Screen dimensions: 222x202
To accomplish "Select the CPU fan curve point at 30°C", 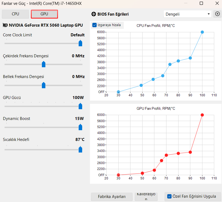I will [x=118, y=92].
